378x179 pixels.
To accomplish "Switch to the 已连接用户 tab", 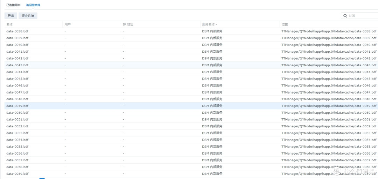I will 13,5.
